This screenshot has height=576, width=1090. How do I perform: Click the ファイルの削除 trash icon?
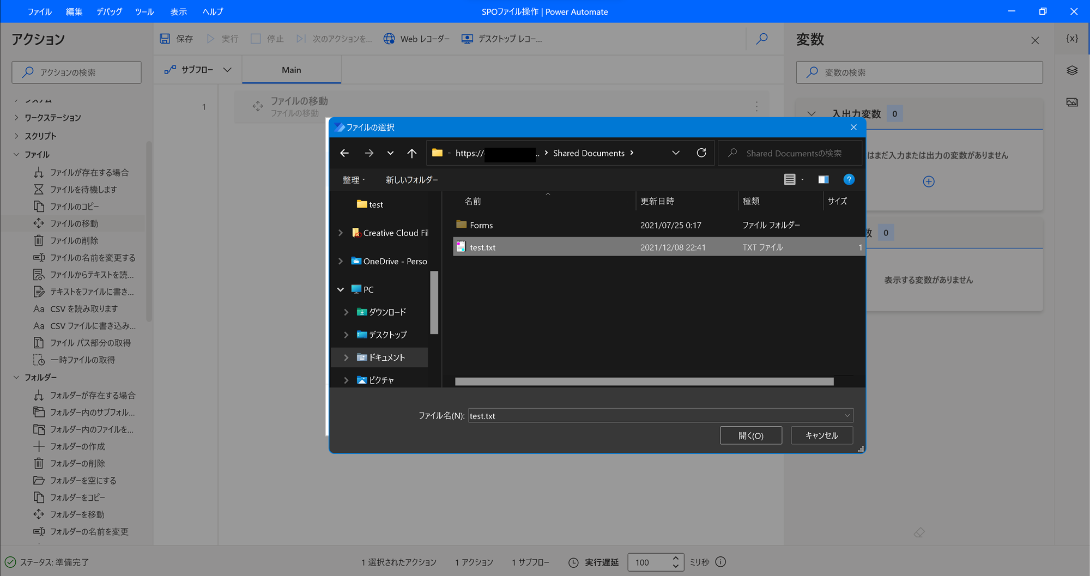pyautogui.click(x=39, y=240)
